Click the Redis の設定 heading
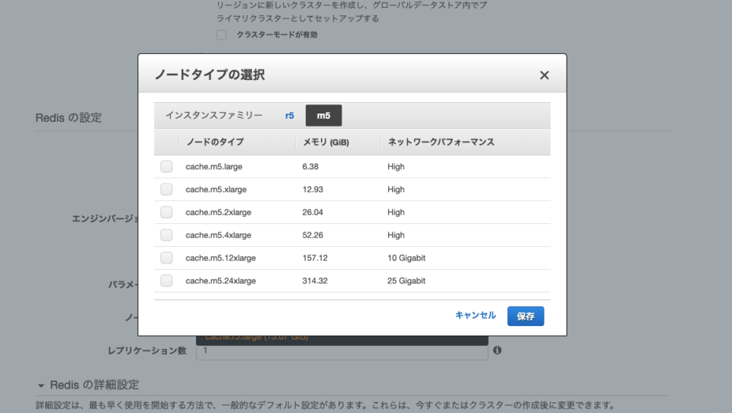The width and height of the screenshot is (732, 413). click(x=69, y=117)
